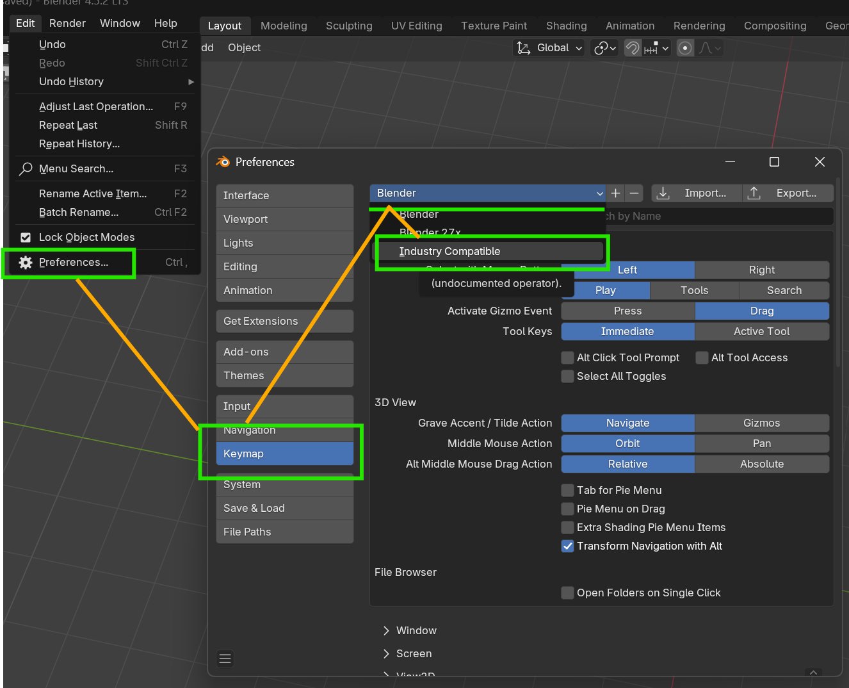Open the Viewport preferences section
Image resolution: width=849 pixels, height=688 pixels.
pos(285,219)
